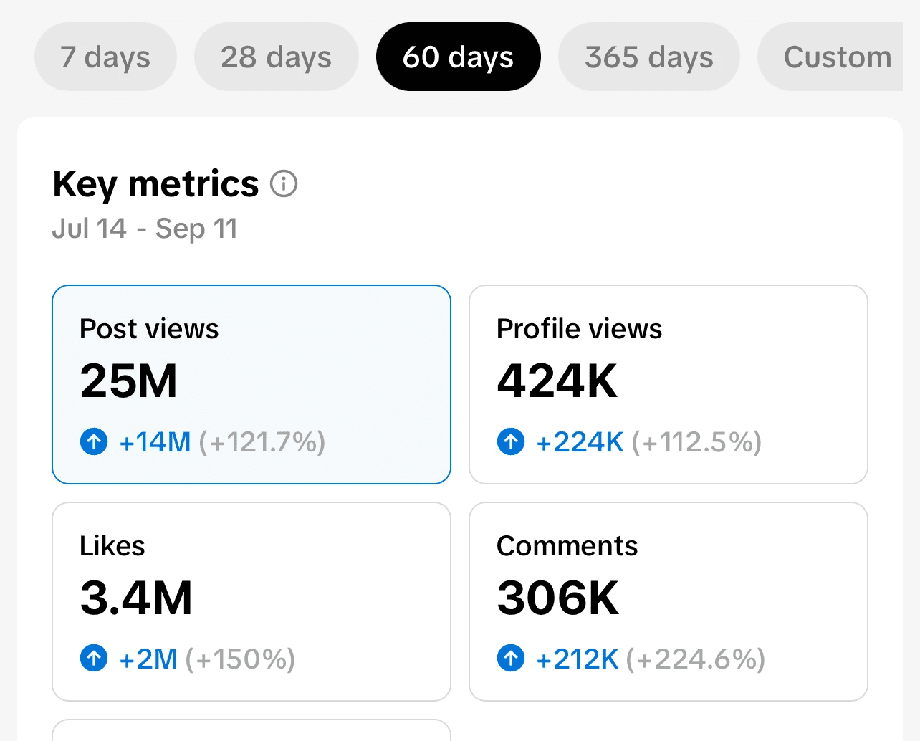Click the Comments label

[567, 546]
